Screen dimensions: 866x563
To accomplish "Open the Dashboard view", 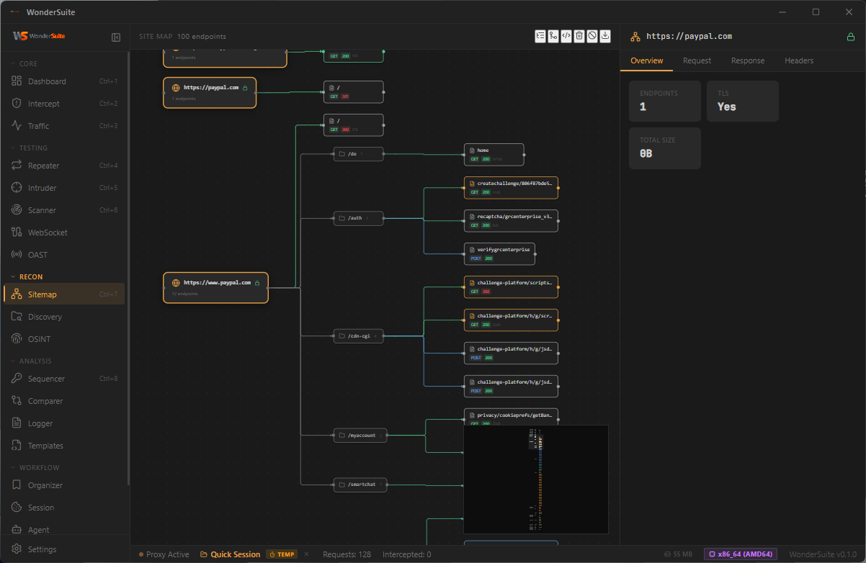I will click(64, 81).
